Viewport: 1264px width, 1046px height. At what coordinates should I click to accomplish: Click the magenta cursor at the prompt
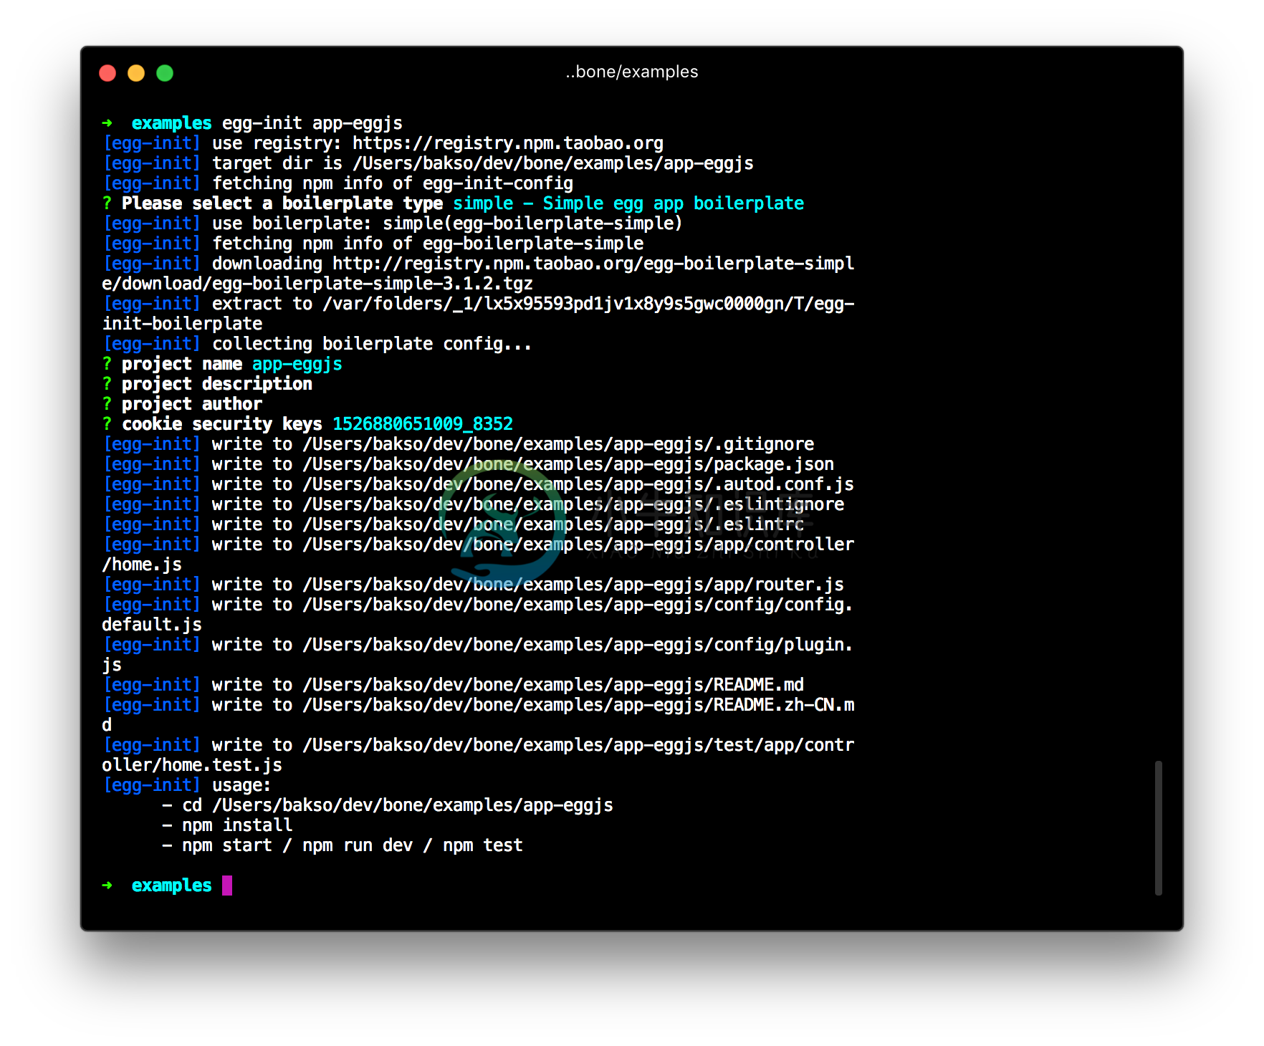(x=227, y=886)
